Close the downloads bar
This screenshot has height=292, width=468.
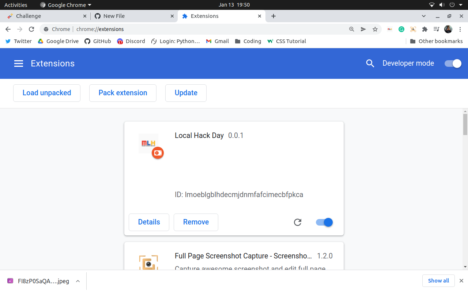[461, 281]
